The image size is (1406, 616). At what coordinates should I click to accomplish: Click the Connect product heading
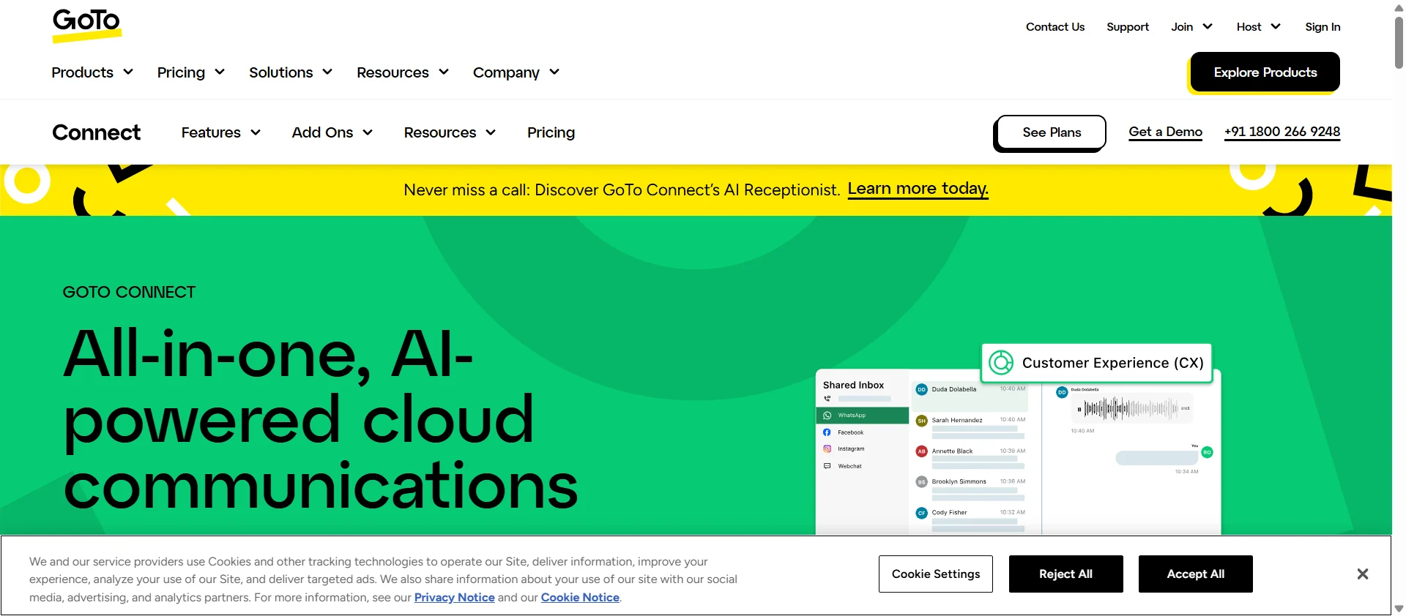tap(96, 132)
